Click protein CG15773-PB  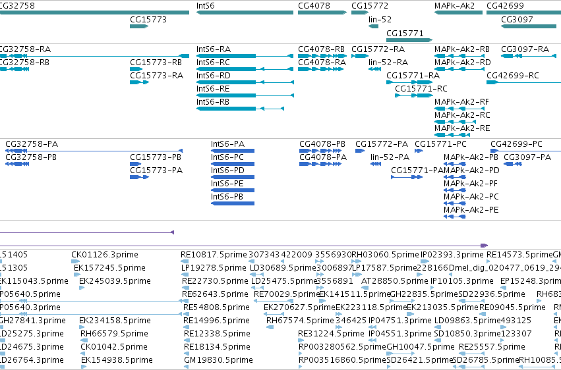click(136, 165)
